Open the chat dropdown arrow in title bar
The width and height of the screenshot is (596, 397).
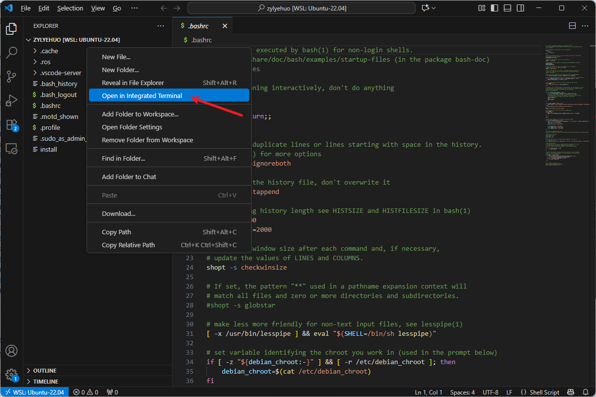coord(434,8)
